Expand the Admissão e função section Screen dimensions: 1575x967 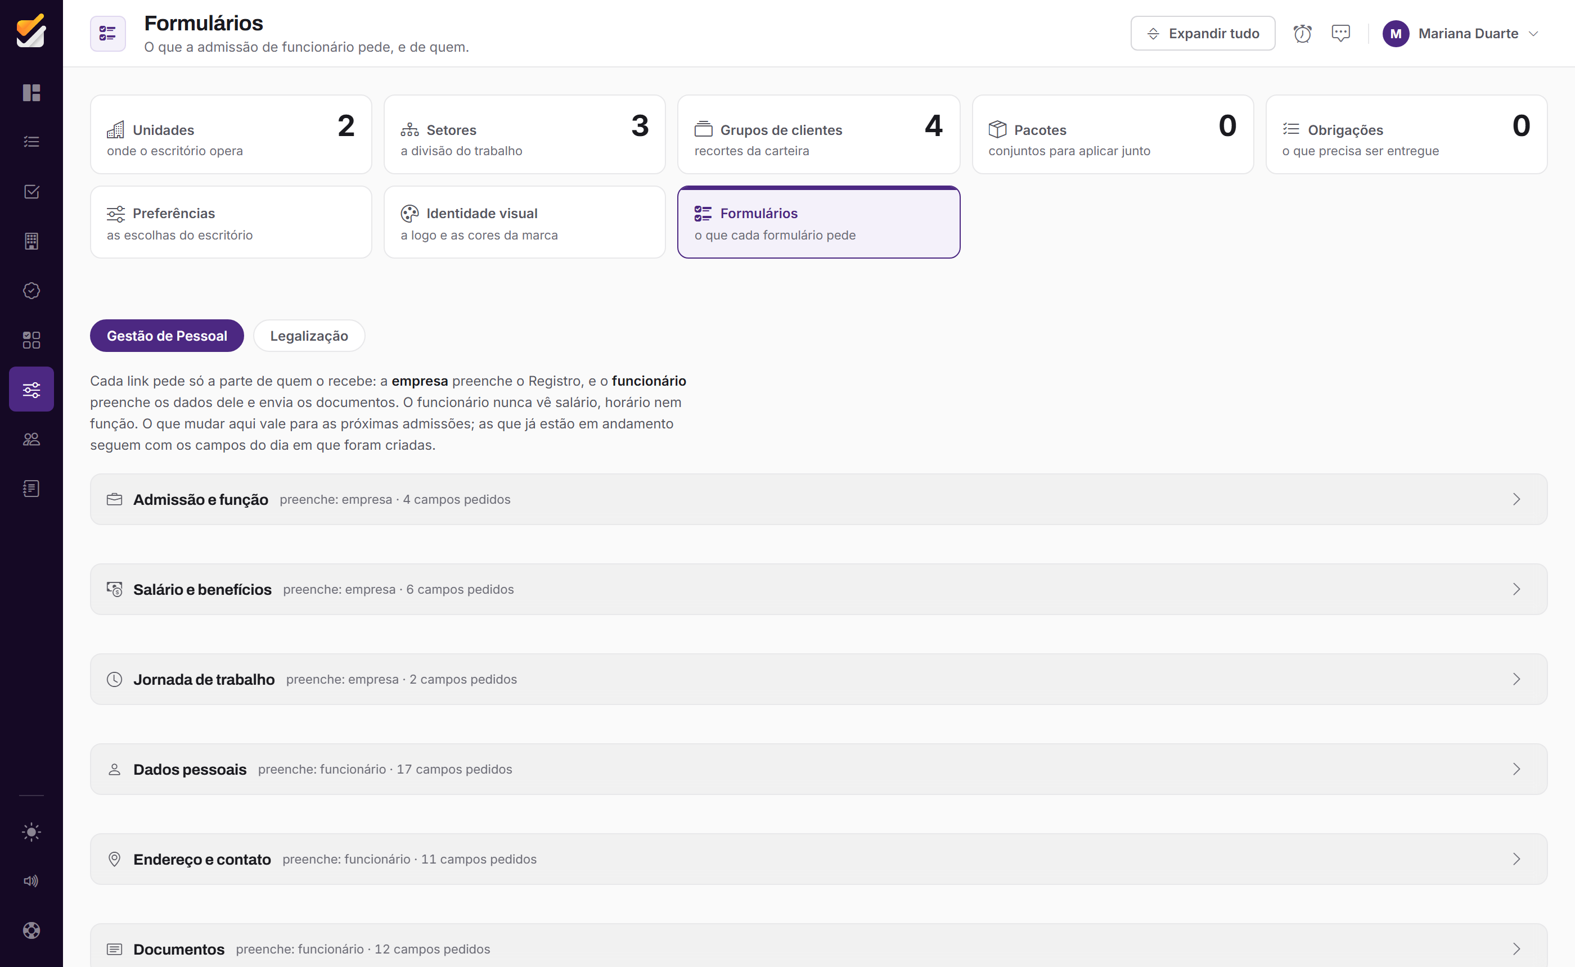(818, 499)
